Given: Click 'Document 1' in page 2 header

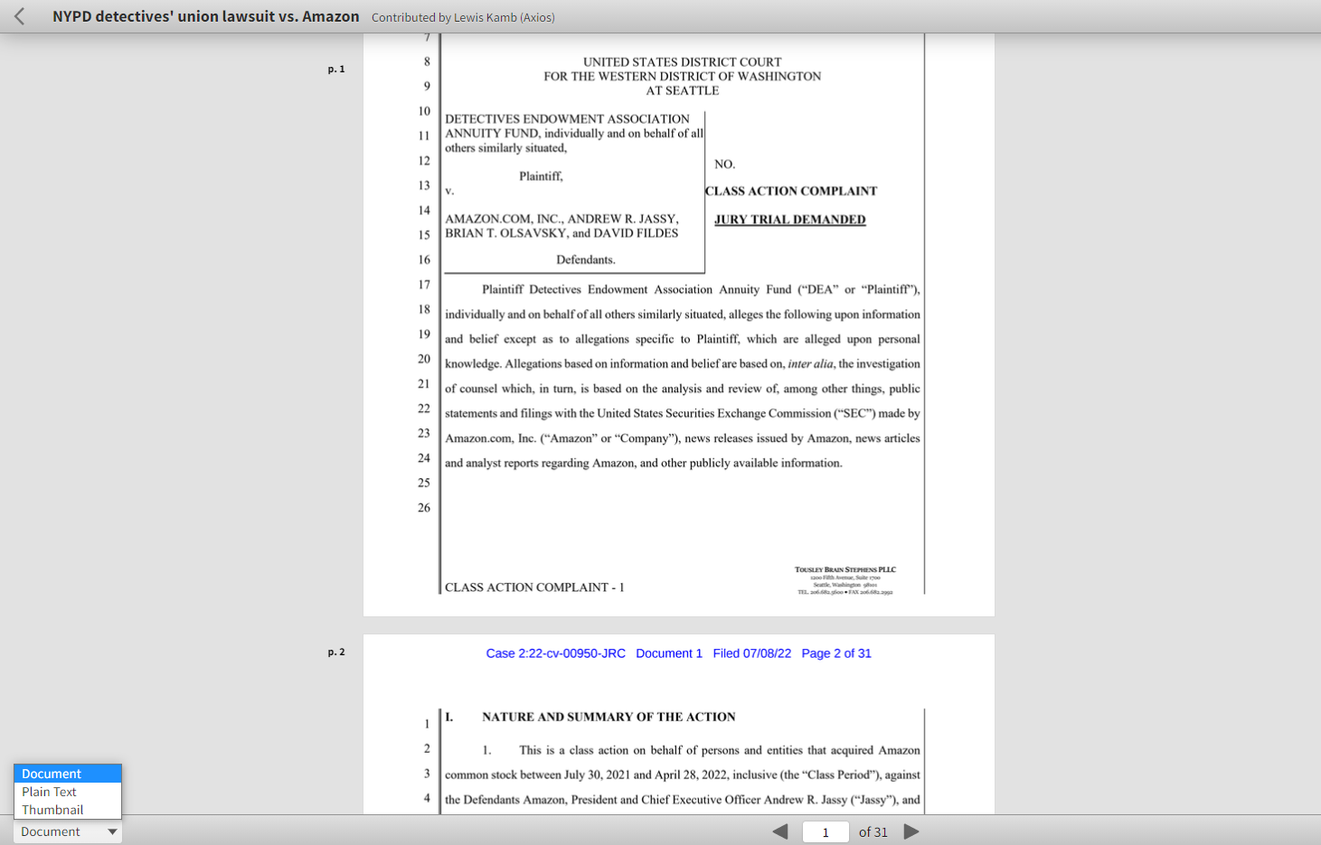Looking at the screenshot, I should [x=669, y=653].
